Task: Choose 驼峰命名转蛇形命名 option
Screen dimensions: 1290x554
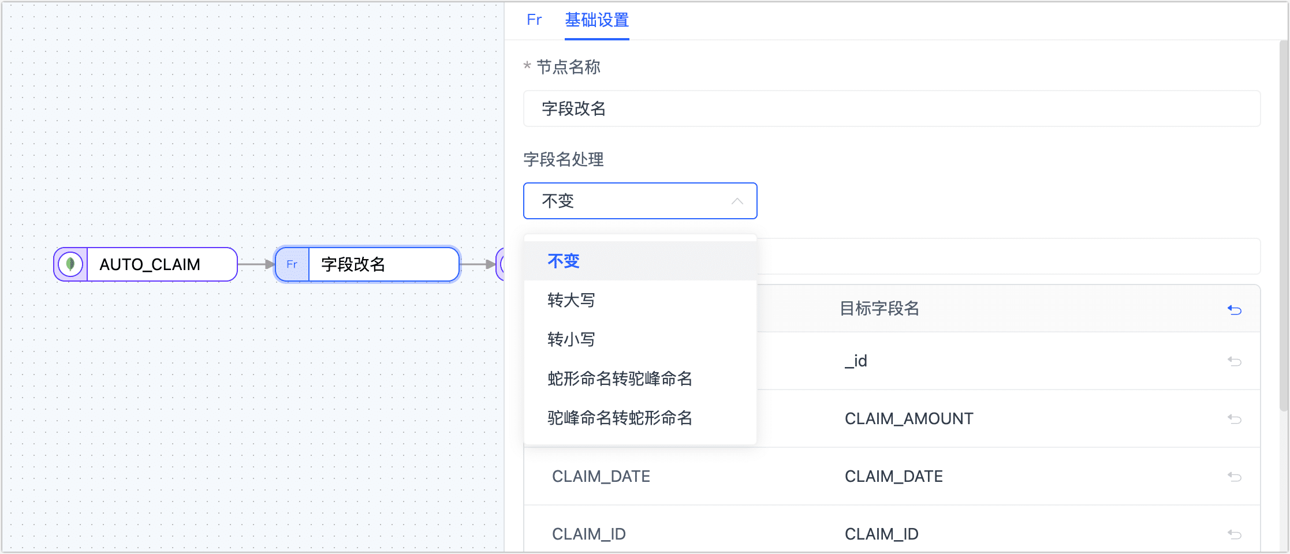Action: (x=619, y=418)
